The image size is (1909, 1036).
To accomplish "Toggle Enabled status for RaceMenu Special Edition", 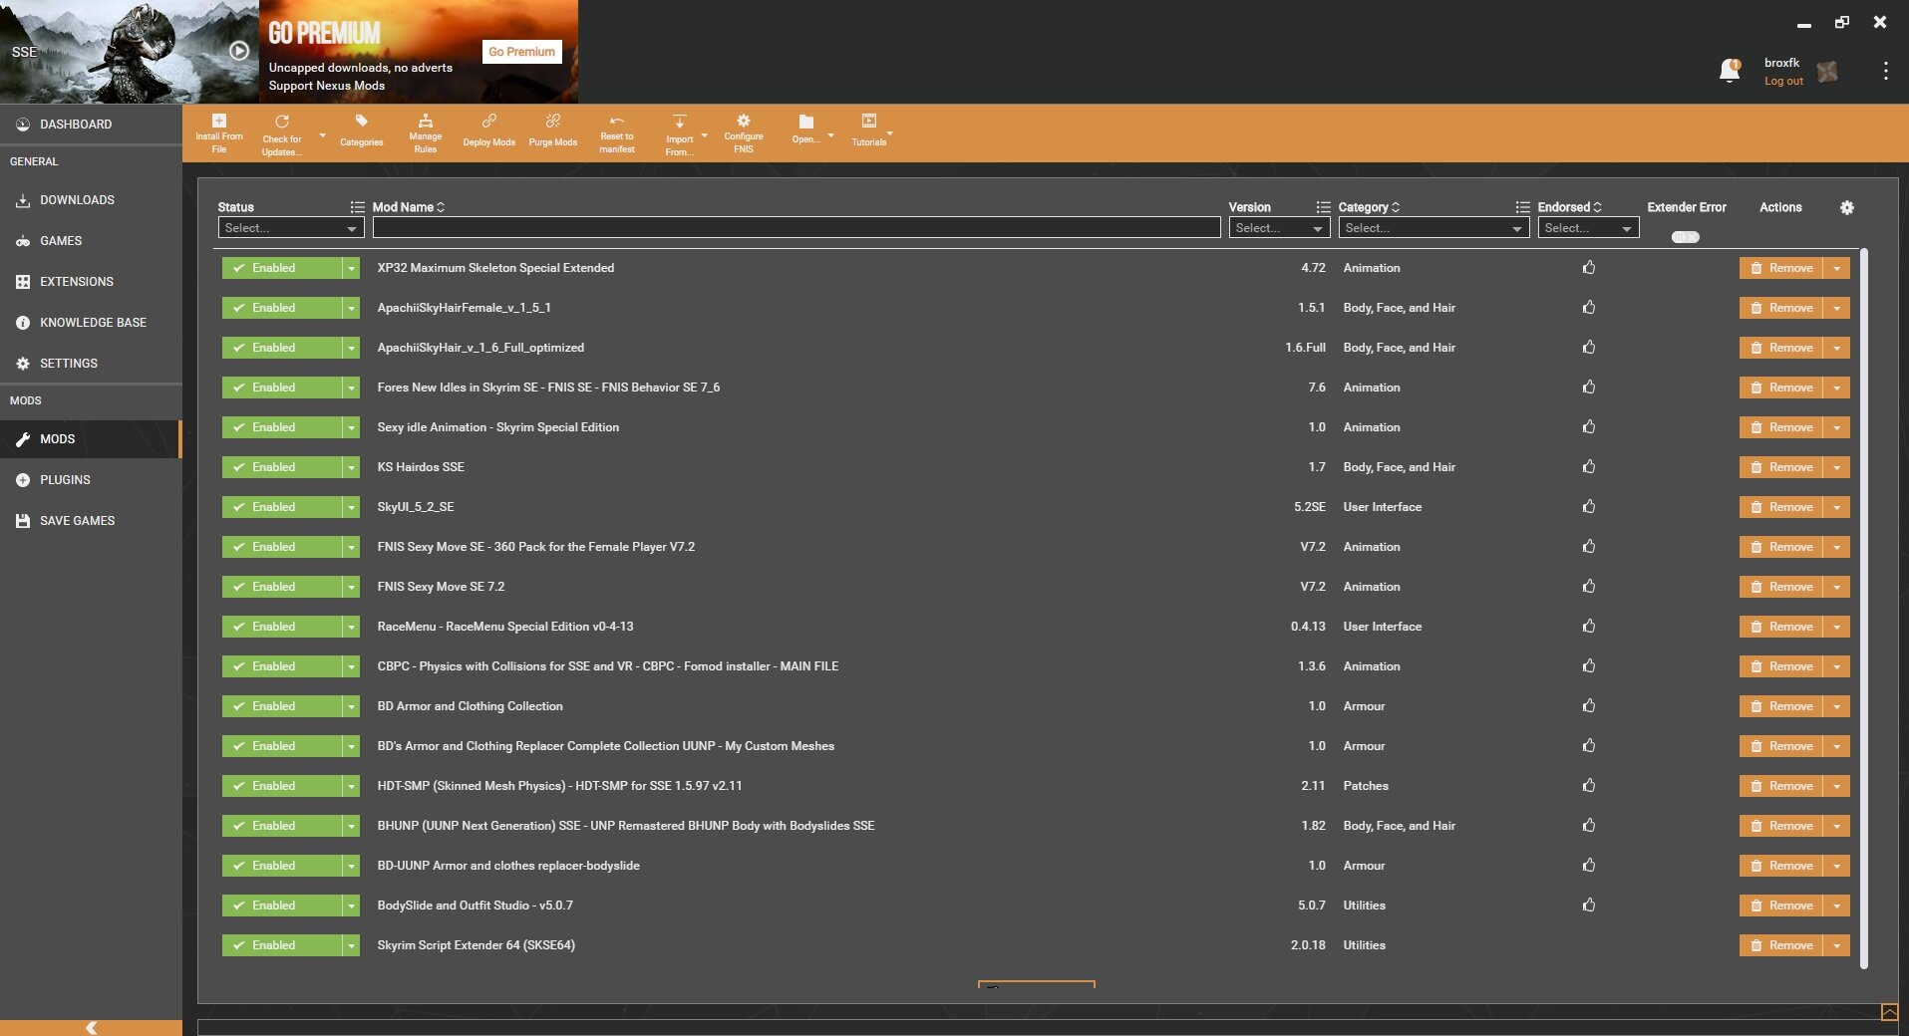I will point(281,627).
